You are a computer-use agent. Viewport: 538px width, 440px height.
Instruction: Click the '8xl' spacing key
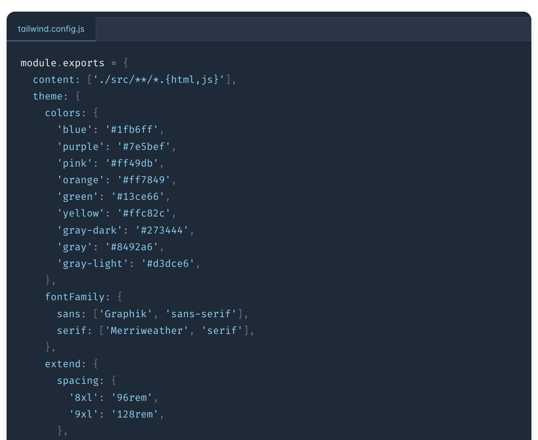(84, 397)
